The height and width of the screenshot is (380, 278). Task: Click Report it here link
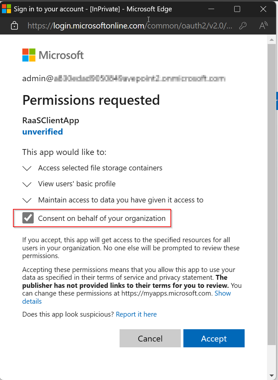[136, 314]
